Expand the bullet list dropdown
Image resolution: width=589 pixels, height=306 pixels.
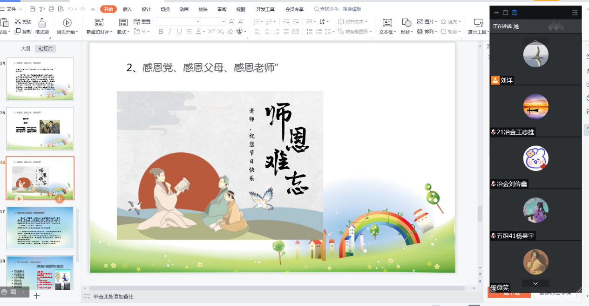pyautogui.click(x=262, y=22)
